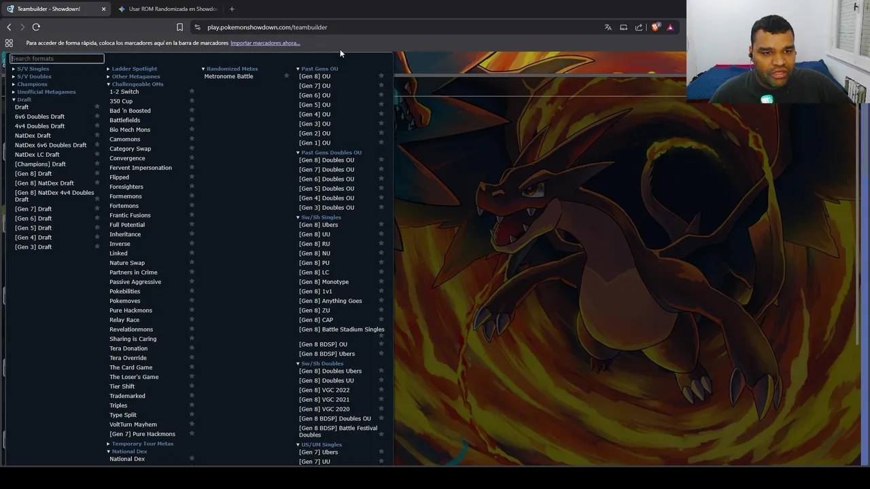
Task: Click the star next to [Gen 8] VGC 2022
Action: (381, 389)
